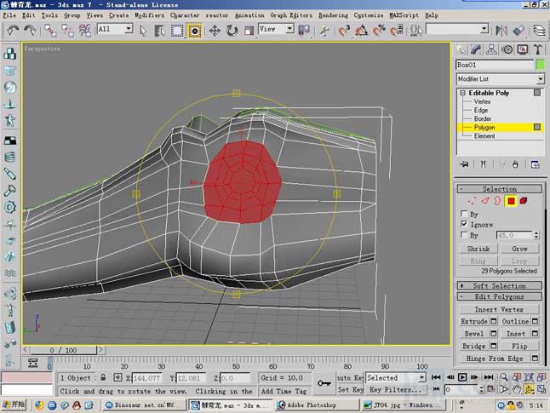The width and height of the screenshot is (550, 413).
Task: Open the Graph Editors menu
Action: click(291, 15)
